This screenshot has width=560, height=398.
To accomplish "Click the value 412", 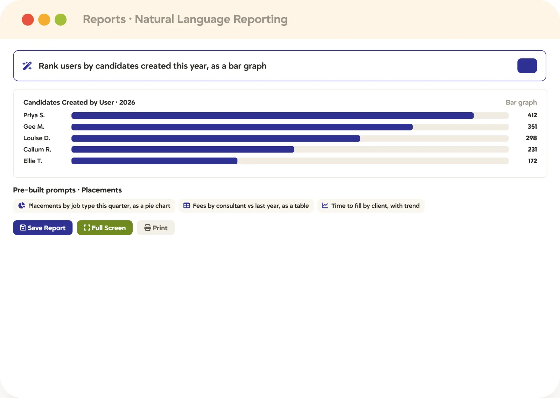I will point(532,115).
